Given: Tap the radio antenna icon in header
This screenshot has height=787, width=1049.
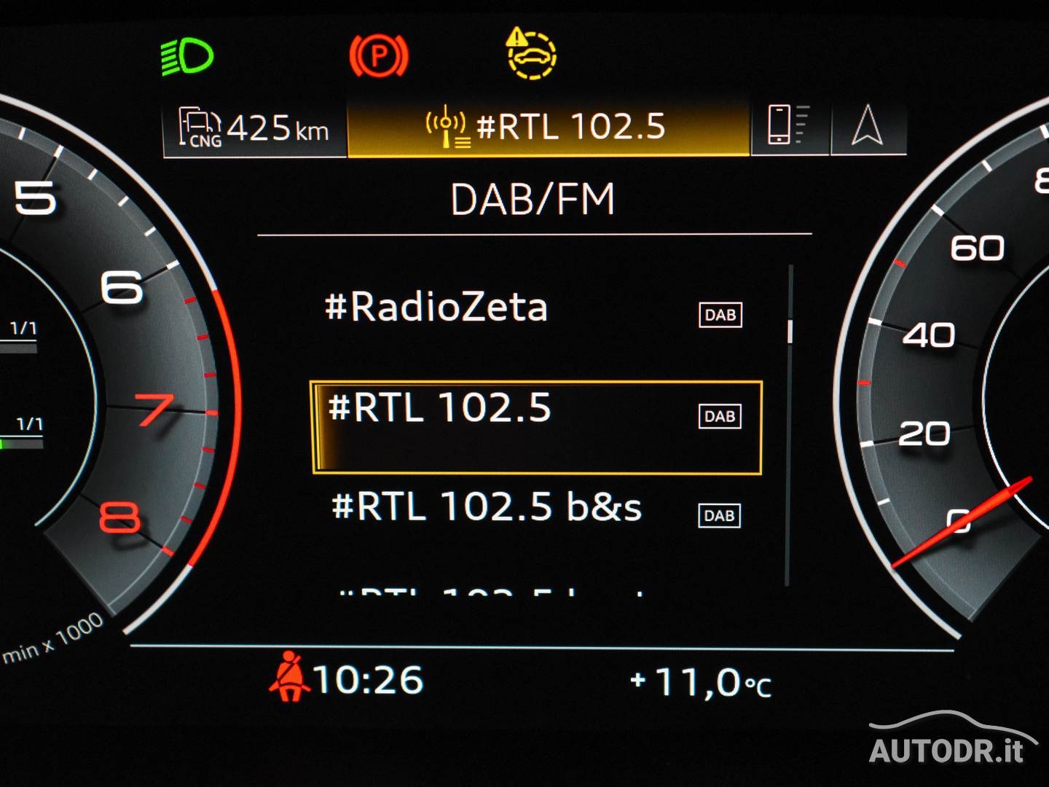Looking at the screenshot, I should (447, 127).
